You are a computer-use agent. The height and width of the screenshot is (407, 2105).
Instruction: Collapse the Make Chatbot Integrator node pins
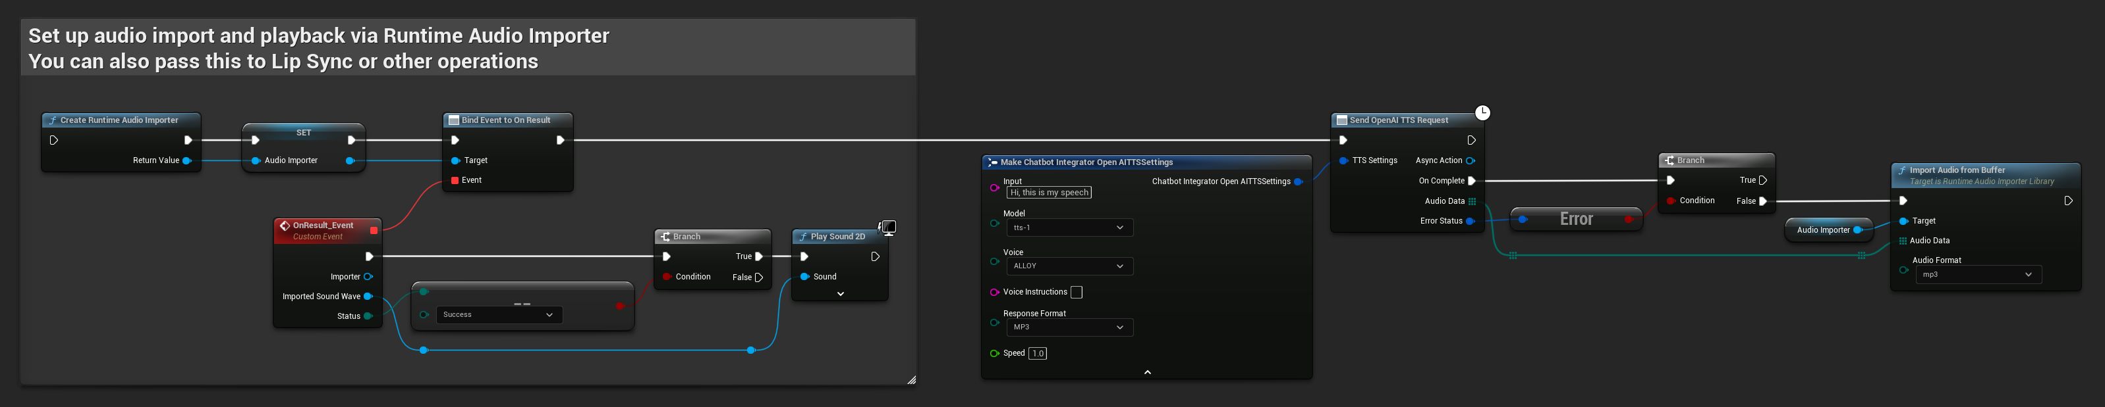(1147, 372)
